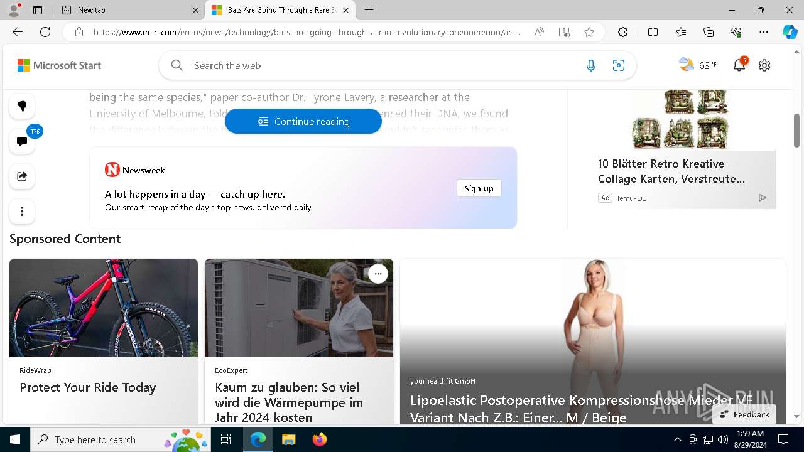Open weather 63°F forecast
Screen dimensions: 804x452
click(x=698, y=65)
